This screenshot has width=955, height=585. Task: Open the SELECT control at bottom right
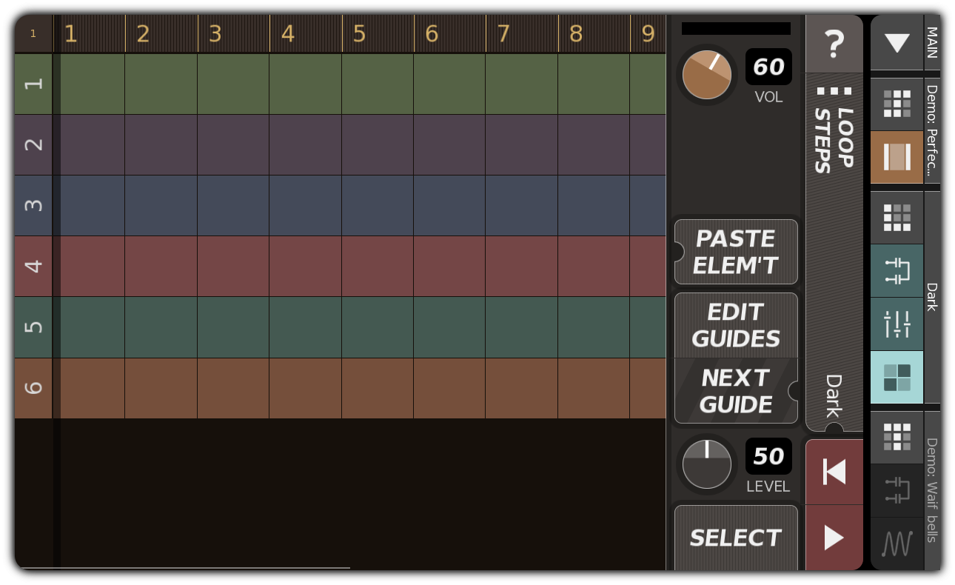point(735,538)
